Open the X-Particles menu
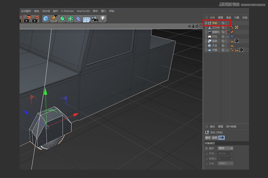 (x=67, y=11)
